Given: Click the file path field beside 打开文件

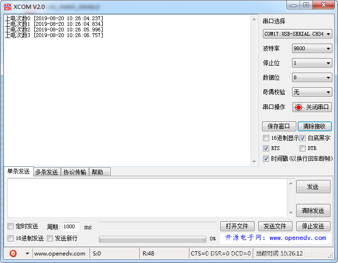Looking at the screenshot, I should pos(158,226).
